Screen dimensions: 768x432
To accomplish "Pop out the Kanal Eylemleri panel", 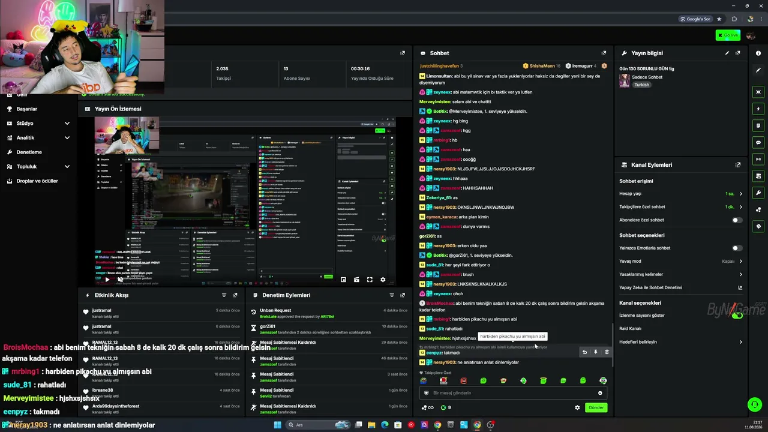I will (738, 165).
